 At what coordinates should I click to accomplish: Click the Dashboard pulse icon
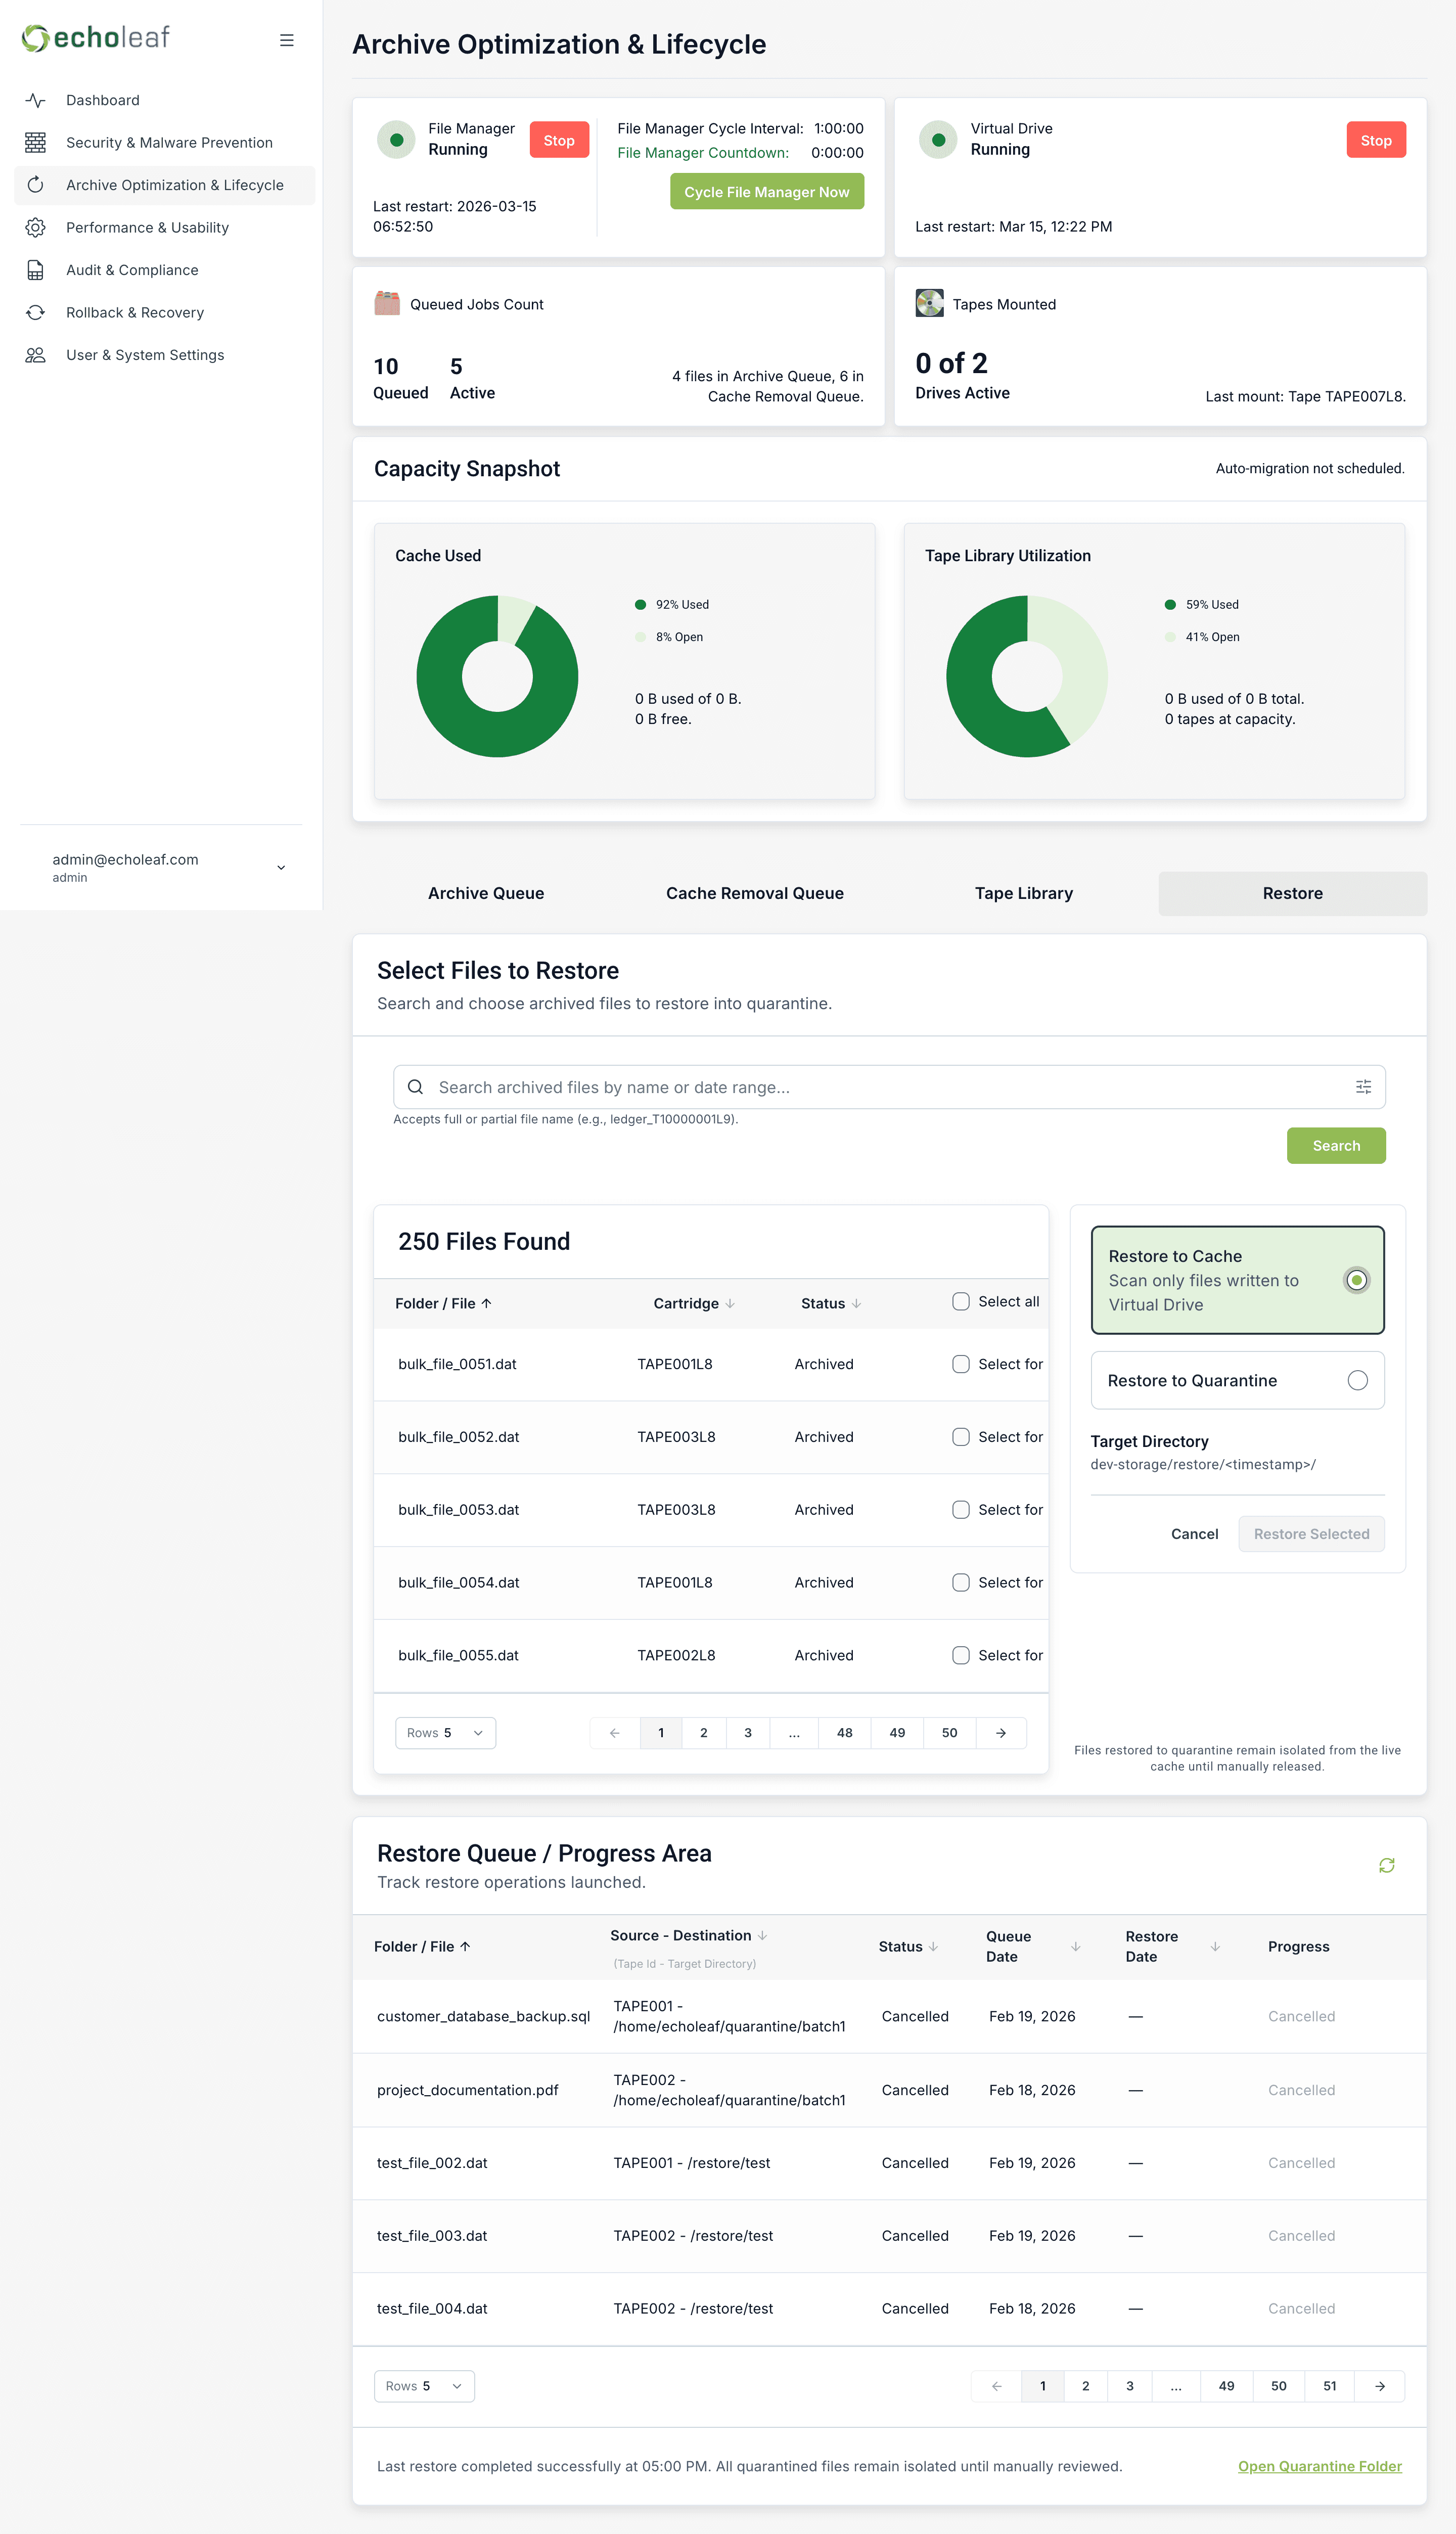pyautogui.click(x=36, y=100)
